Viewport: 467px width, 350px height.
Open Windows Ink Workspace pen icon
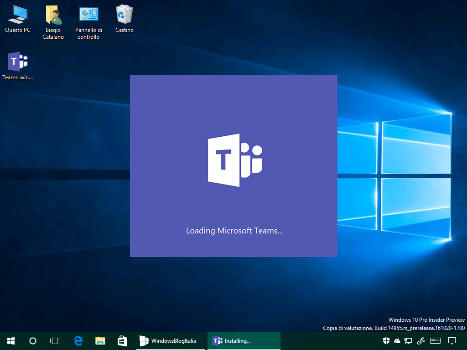click(421, 341)
